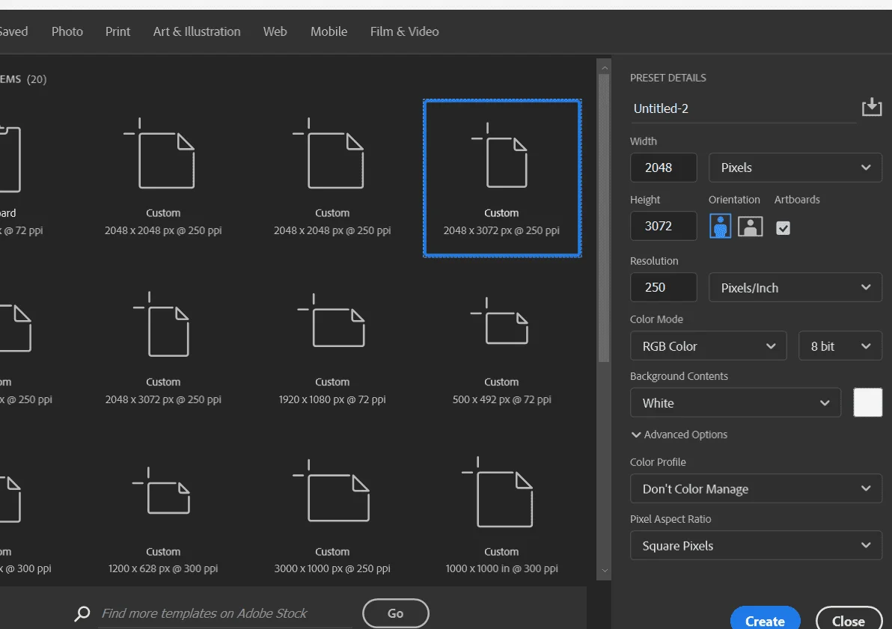The image size is (892, 629).
Task: Click the Untitled-2 preset name field
Action: [x=743, y=108]
